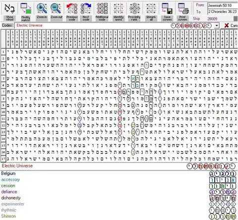Click the Save screen icon
The image size is (238, 220).
167,8
